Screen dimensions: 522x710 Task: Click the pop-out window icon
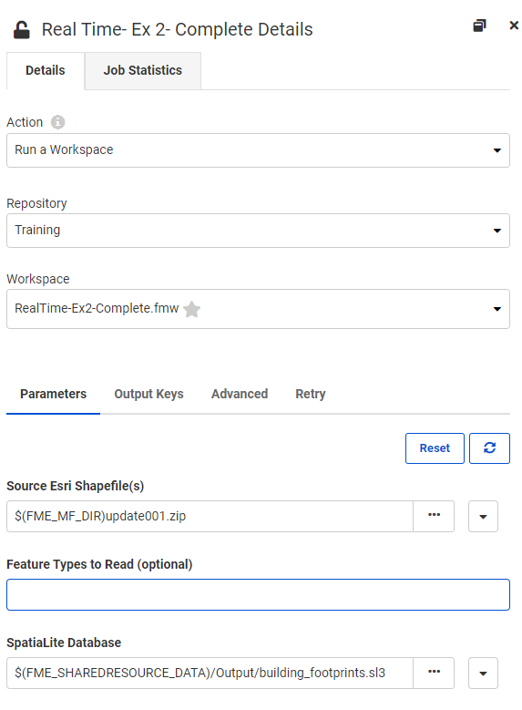click(x=479, y=26)
